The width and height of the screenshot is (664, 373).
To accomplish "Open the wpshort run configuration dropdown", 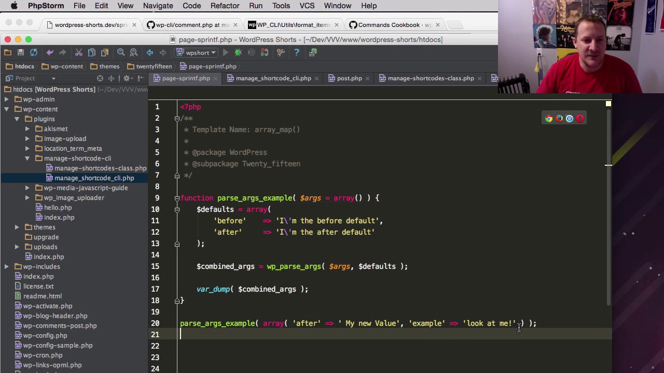I will (x=196, y=52).
